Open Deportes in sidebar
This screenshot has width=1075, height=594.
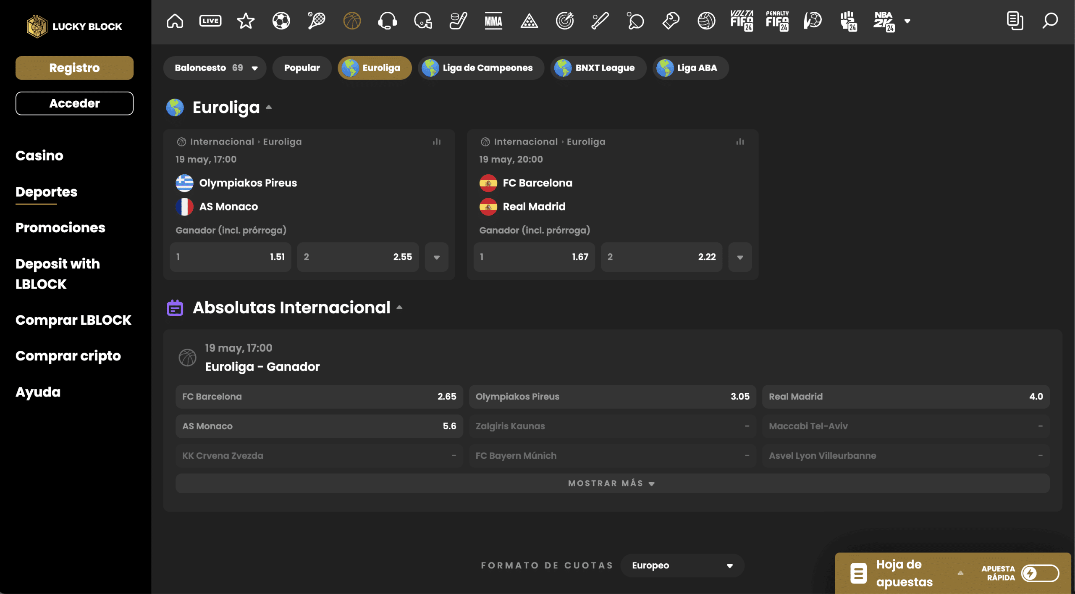(x=46, y=192)
